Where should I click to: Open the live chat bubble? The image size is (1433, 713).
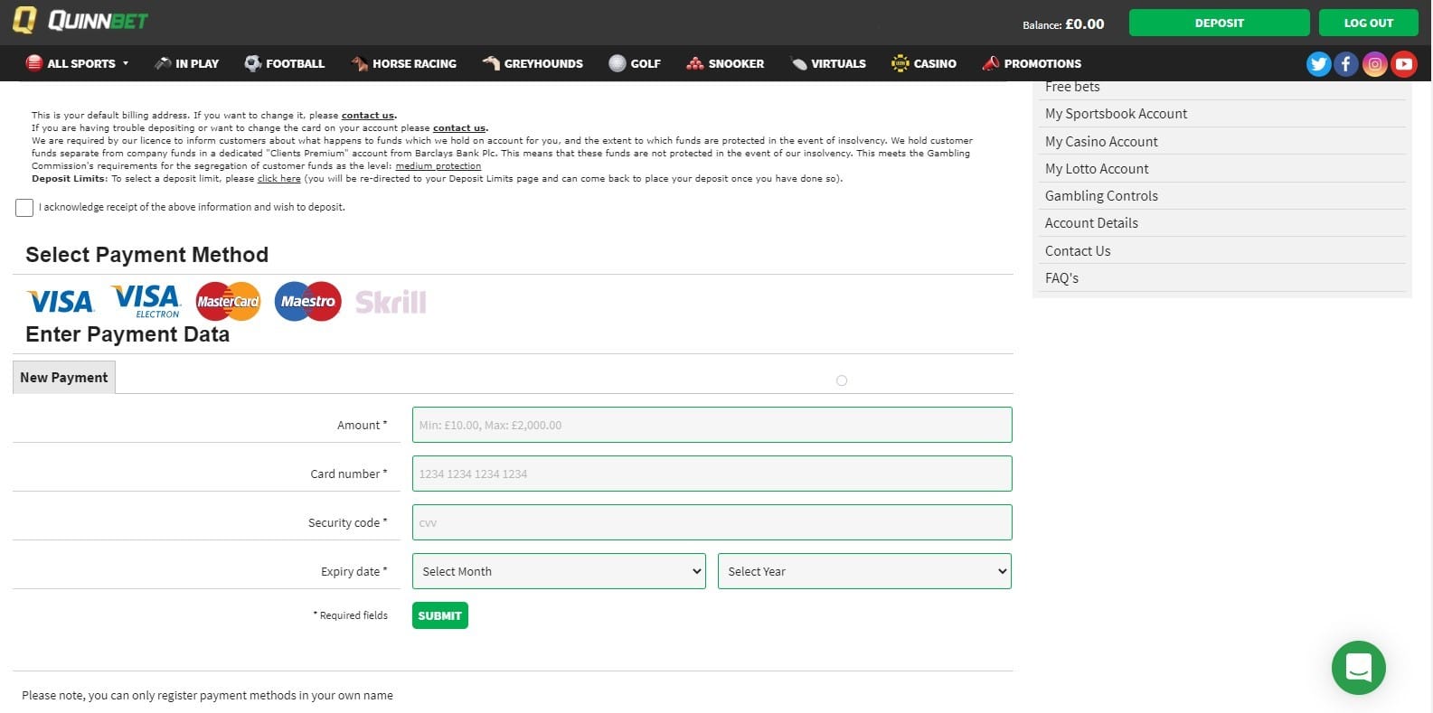click(1358, 667)
